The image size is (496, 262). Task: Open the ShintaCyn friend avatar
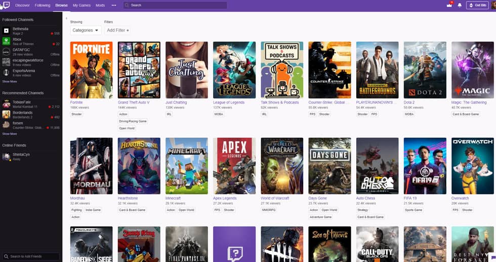[x=6, y=156]
